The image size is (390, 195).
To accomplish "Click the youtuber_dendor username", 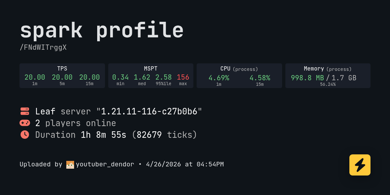I will click(105, 164).
